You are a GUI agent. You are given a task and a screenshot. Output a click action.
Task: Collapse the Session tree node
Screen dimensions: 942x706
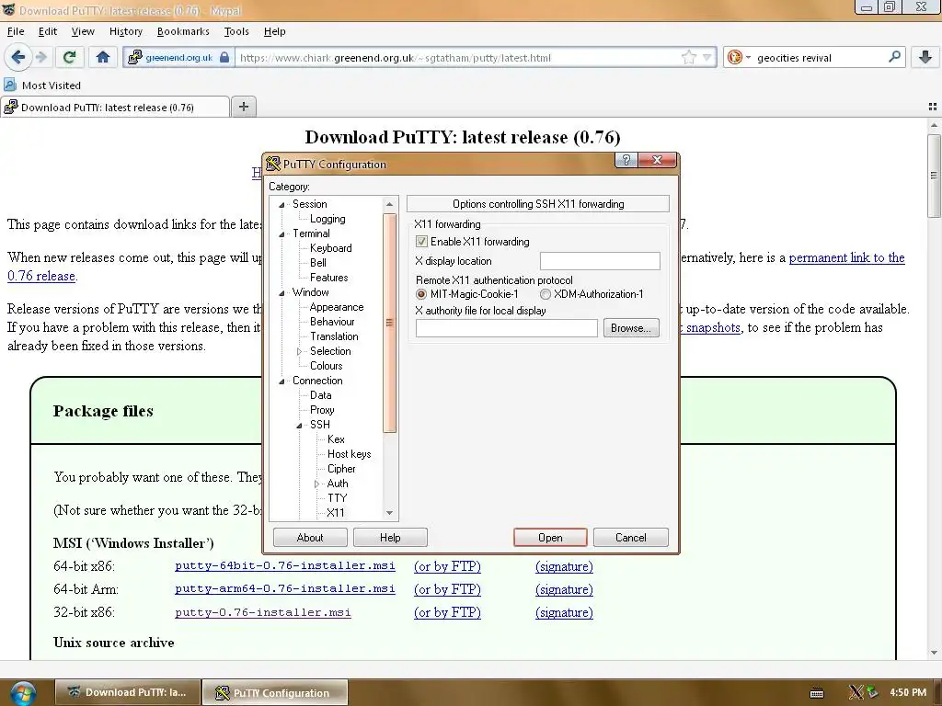coord(281,205)
